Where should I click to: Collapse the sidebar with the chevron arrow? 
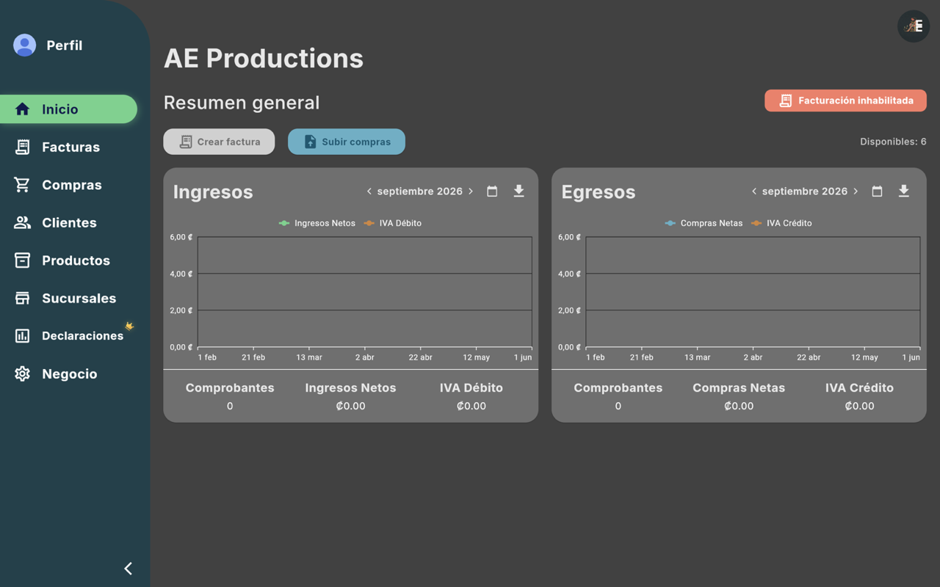pyautogui.click(x=128, y=569)
